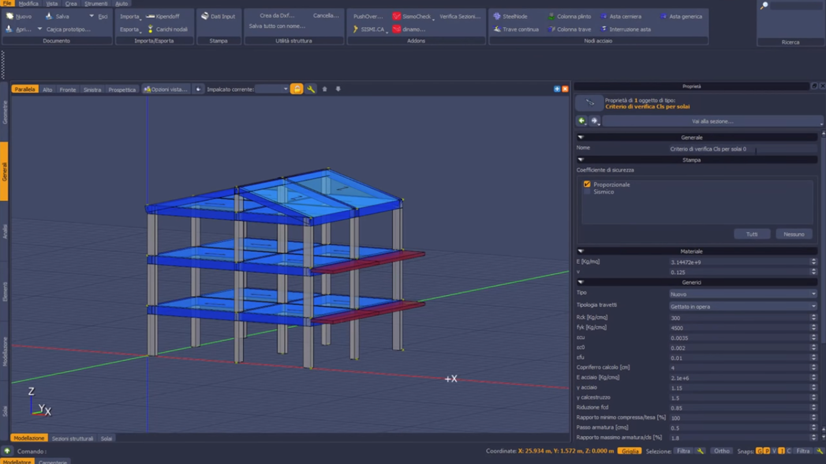Click the Carichi nodali icon
This screenshot has height=464, width=826.
151,29
